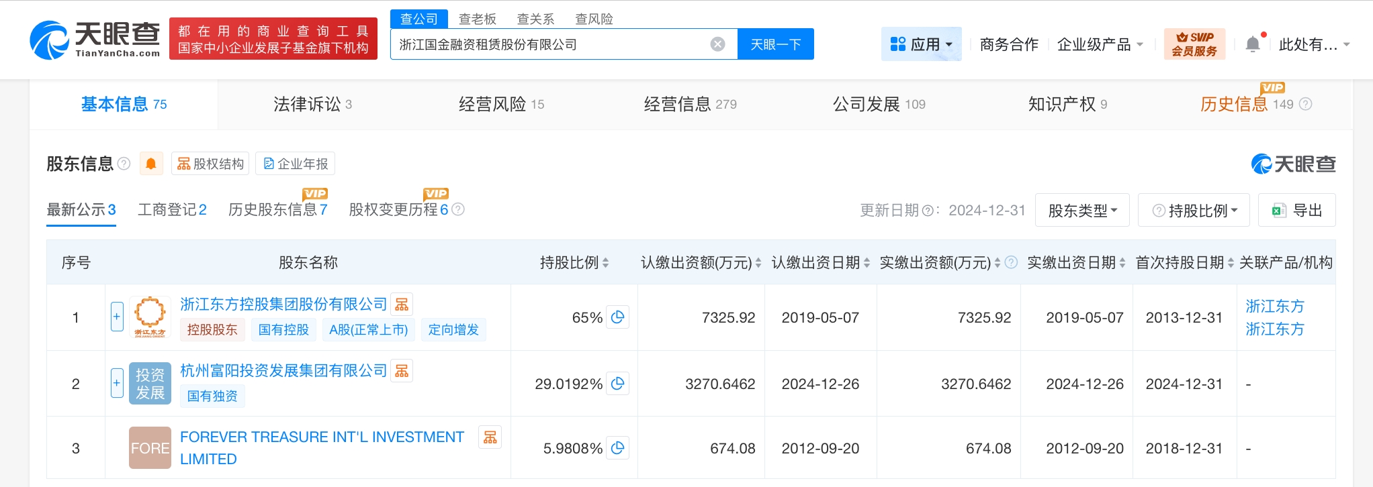
Task: Sort by 实缴出资日期 column
Action: pos(1122,263)
